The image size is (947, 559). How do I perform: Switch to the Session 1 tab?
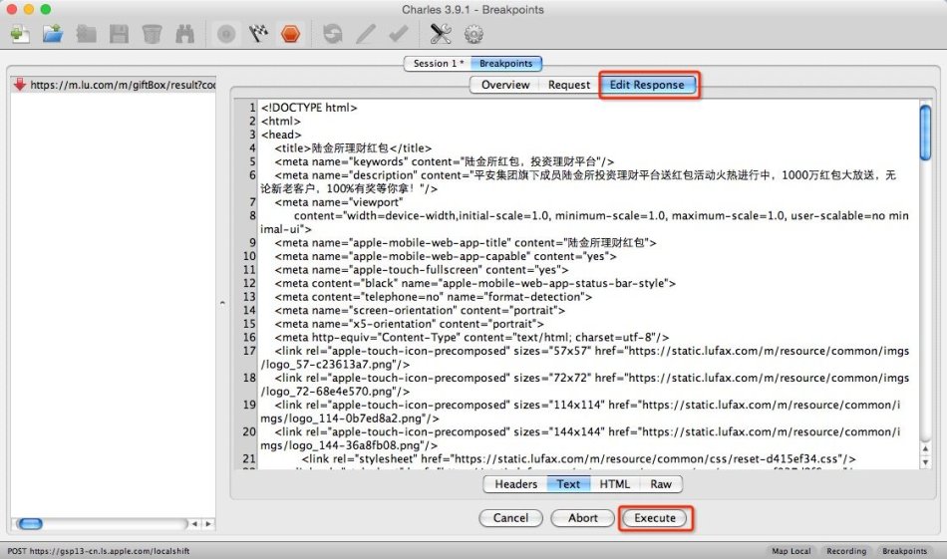(x=438, y=64)
